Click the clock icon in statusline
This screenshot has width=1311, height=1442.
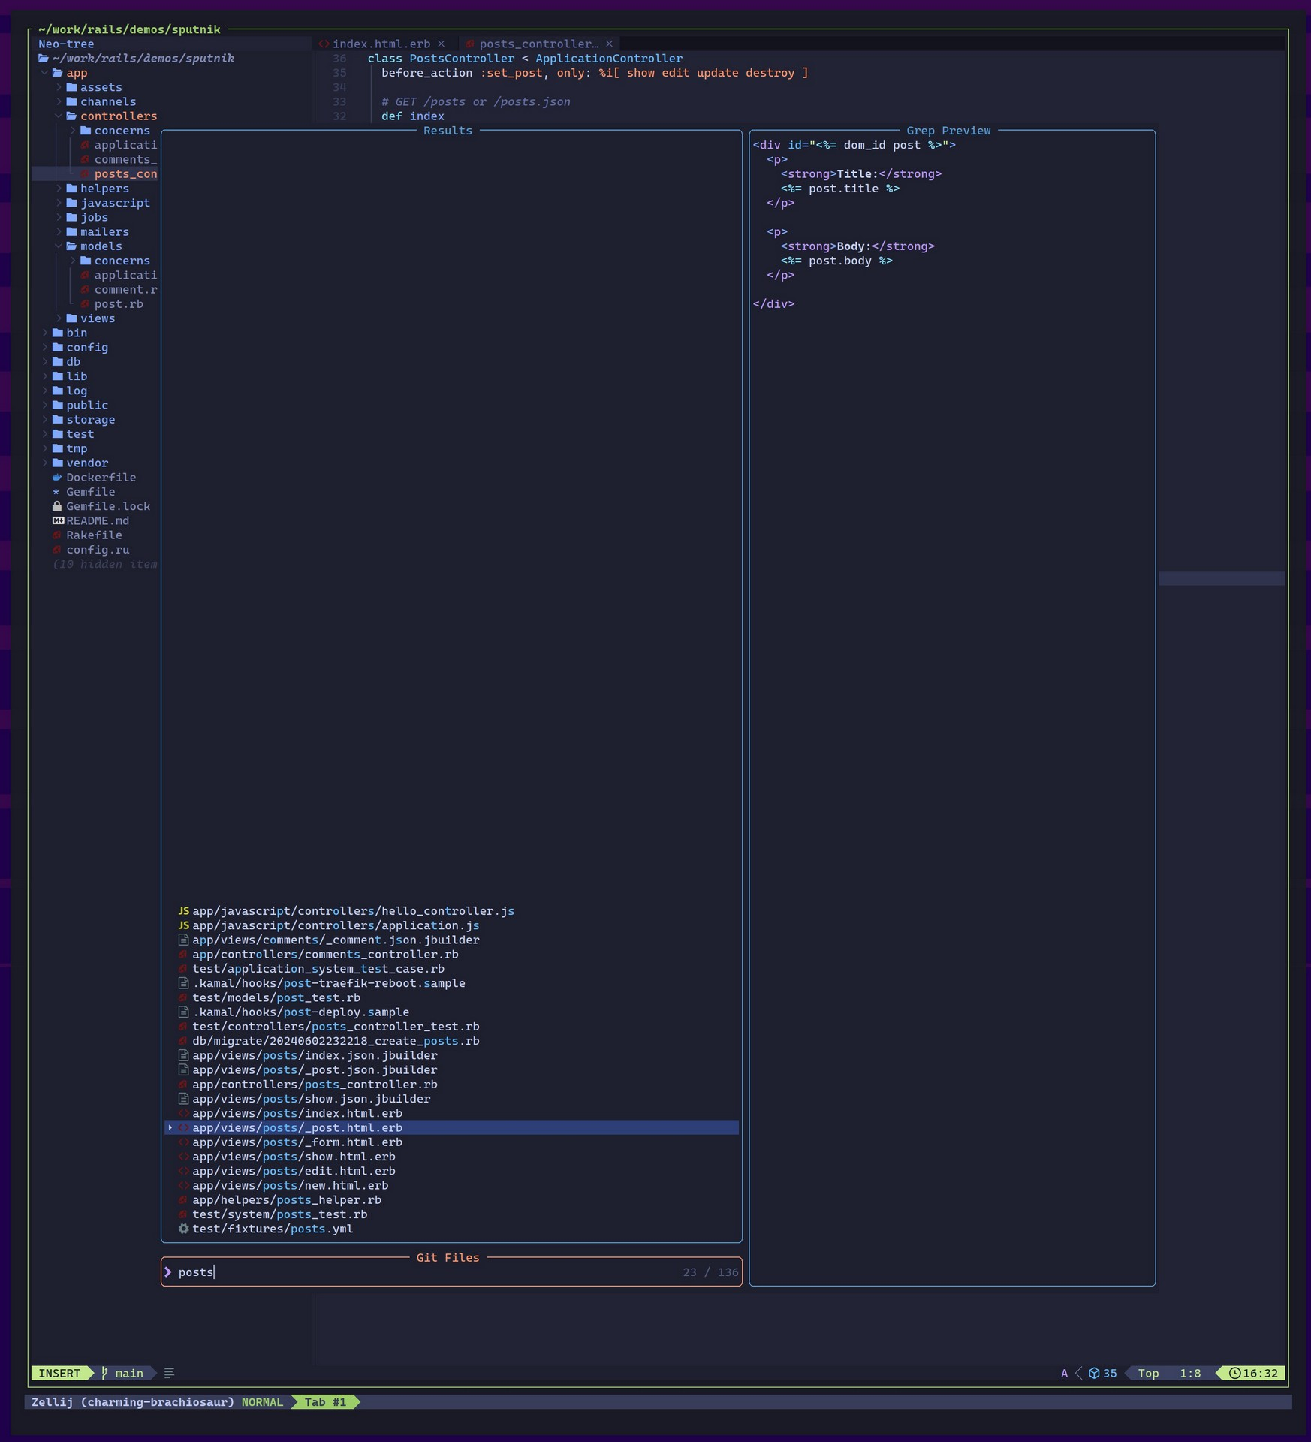coord(1234,1373)
